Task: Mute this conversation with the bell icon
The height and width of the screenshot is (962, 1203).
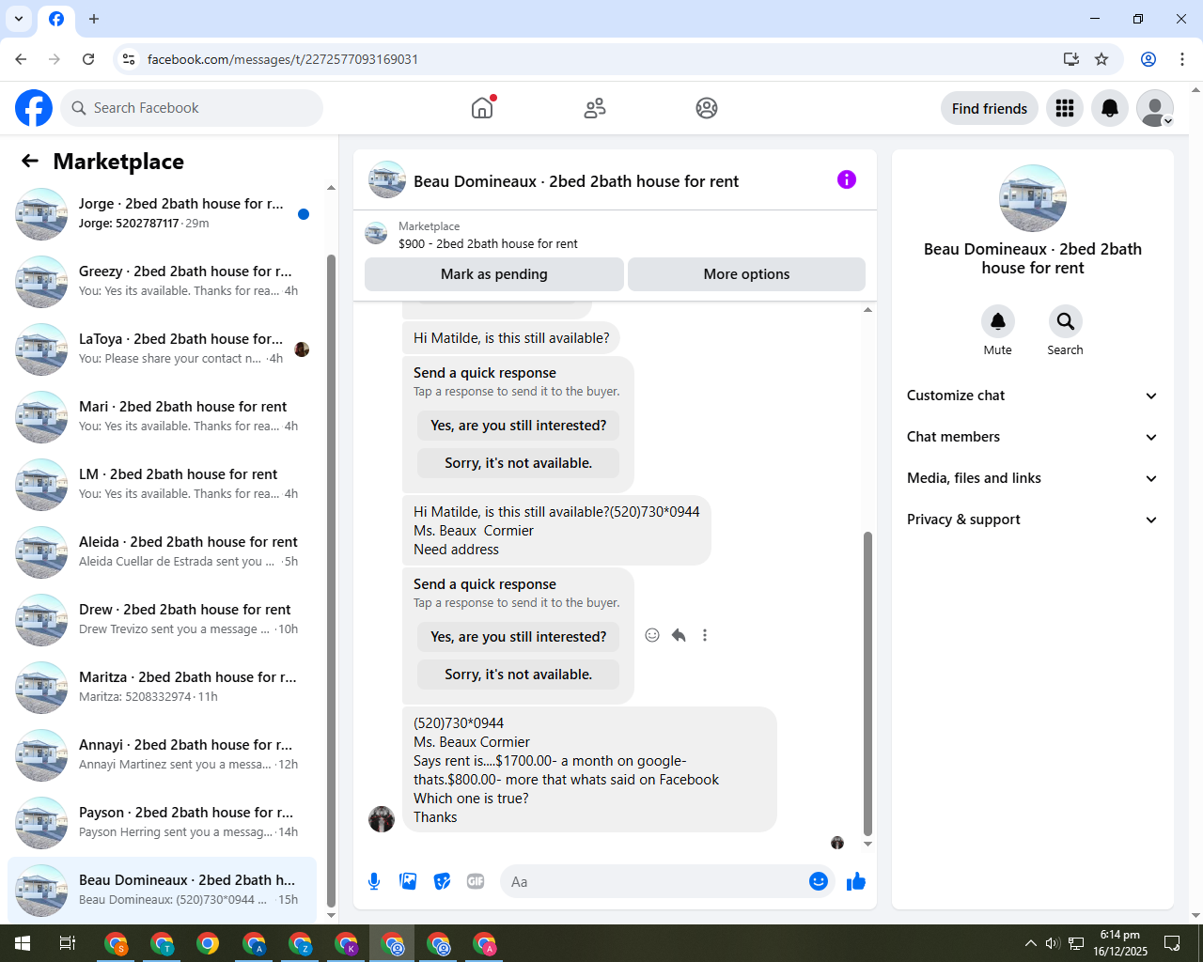Action: 998,321
